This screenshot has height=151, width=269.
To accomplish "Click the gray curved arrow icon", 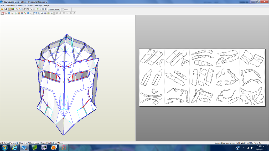I will pos(32,13).
